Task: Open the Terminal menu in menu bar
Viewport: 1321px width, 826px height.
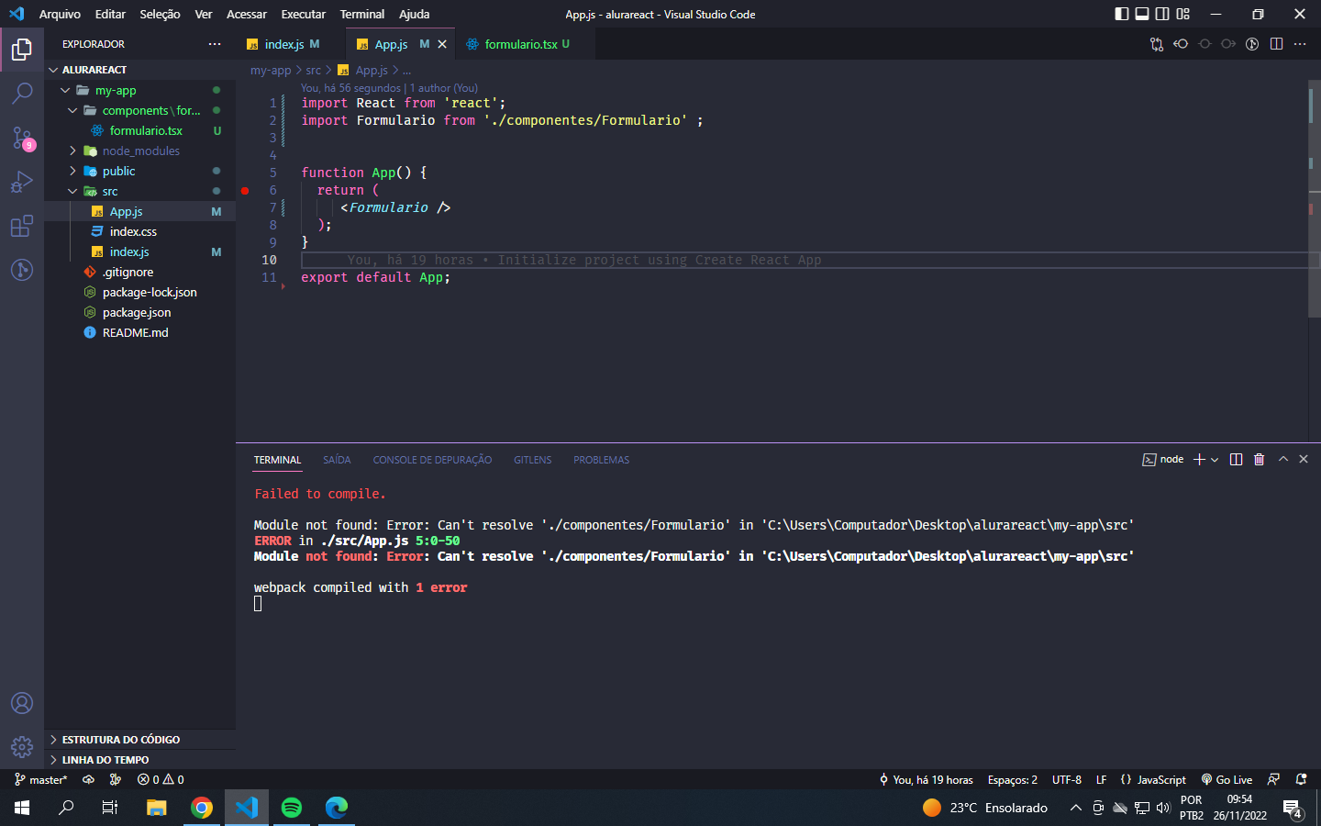Action: 362,14
